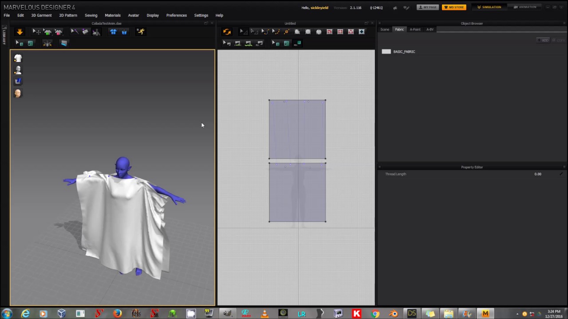The width and height of the screenshot is (568, 319).
Task: Click the avatar sewing tool icon
Action: coord(96,32)
